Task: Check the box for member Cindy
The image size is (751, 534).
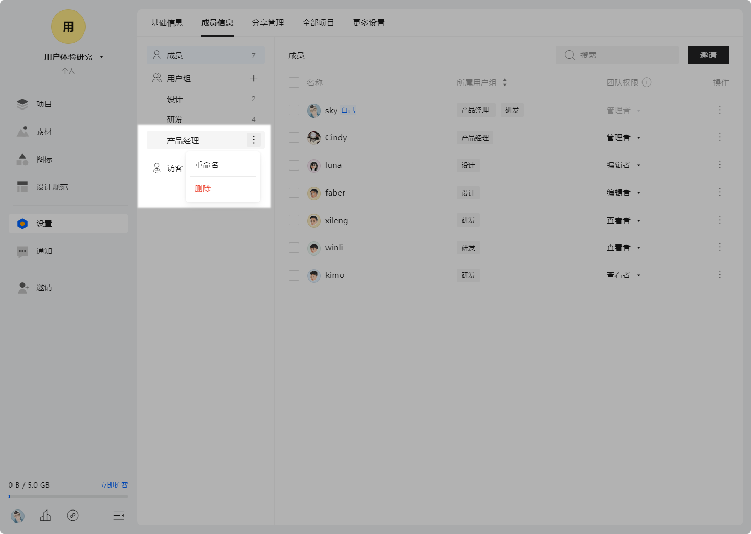Action: 294,138
